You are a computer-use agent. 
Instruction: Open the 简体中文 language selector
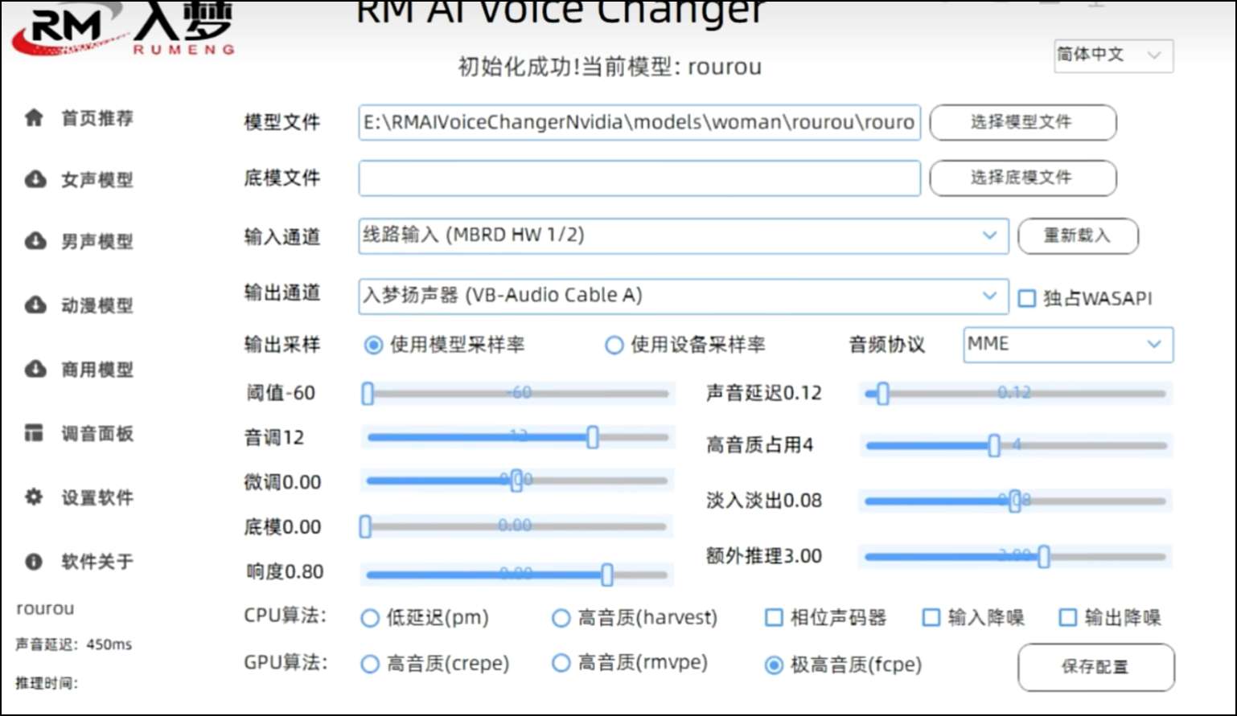point(1112,55)
